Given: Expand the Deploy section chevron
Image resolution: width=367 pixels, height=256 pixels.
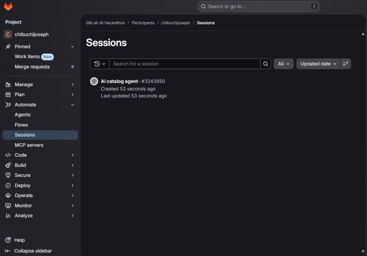Looking at the screenshot, I should [72, 185].
